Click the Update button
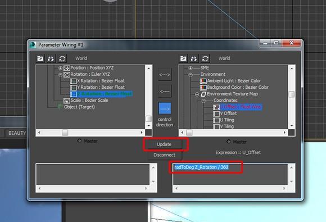This screenshot has width=326, height=222. [164, 144]
